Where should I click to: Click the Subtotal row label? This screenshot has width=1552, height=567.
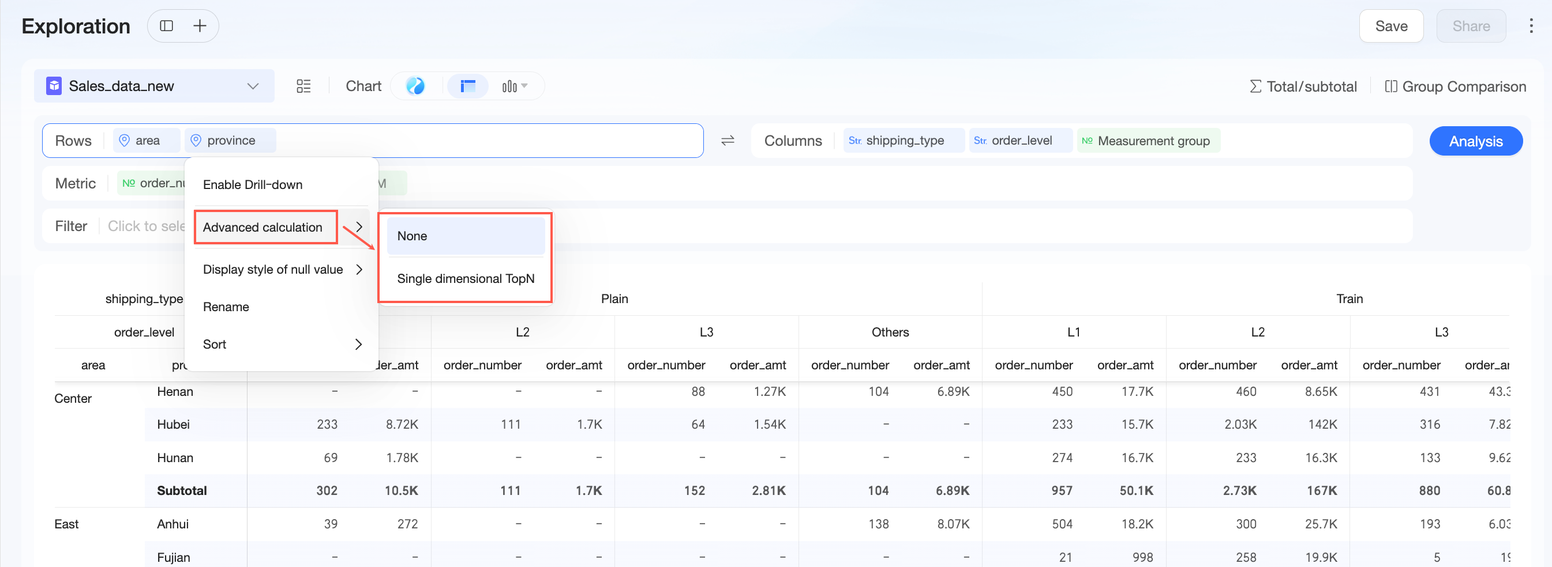pos(181,490)
